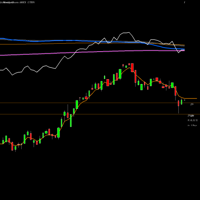
Task: Click the V: 0.11 X volume text
Action: click(192, 120)
